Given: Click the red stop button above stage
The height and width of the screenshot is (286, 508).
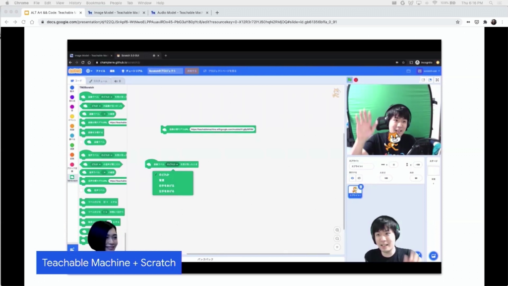Looking at the screenshot, I should (356, 80).
